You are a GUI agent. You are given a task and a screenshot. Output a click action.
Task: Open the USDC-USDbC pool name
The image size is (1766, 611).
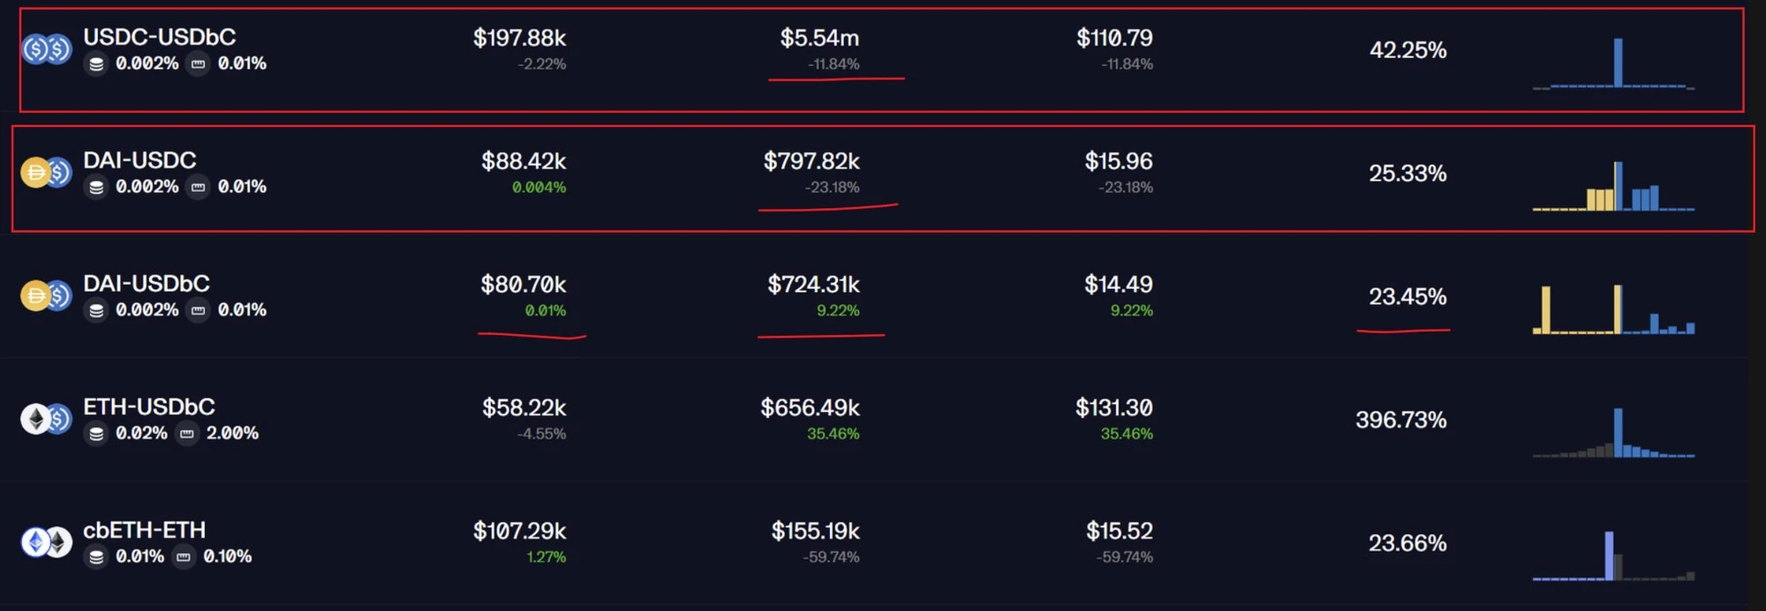click(x=159, y=37)
